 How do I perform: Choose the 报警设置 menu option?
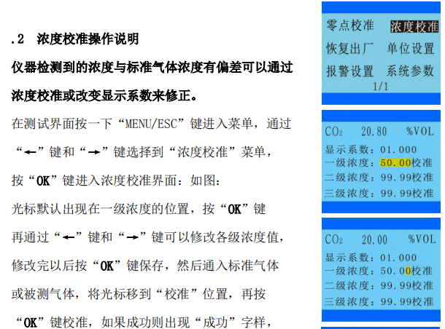(349, 72)
